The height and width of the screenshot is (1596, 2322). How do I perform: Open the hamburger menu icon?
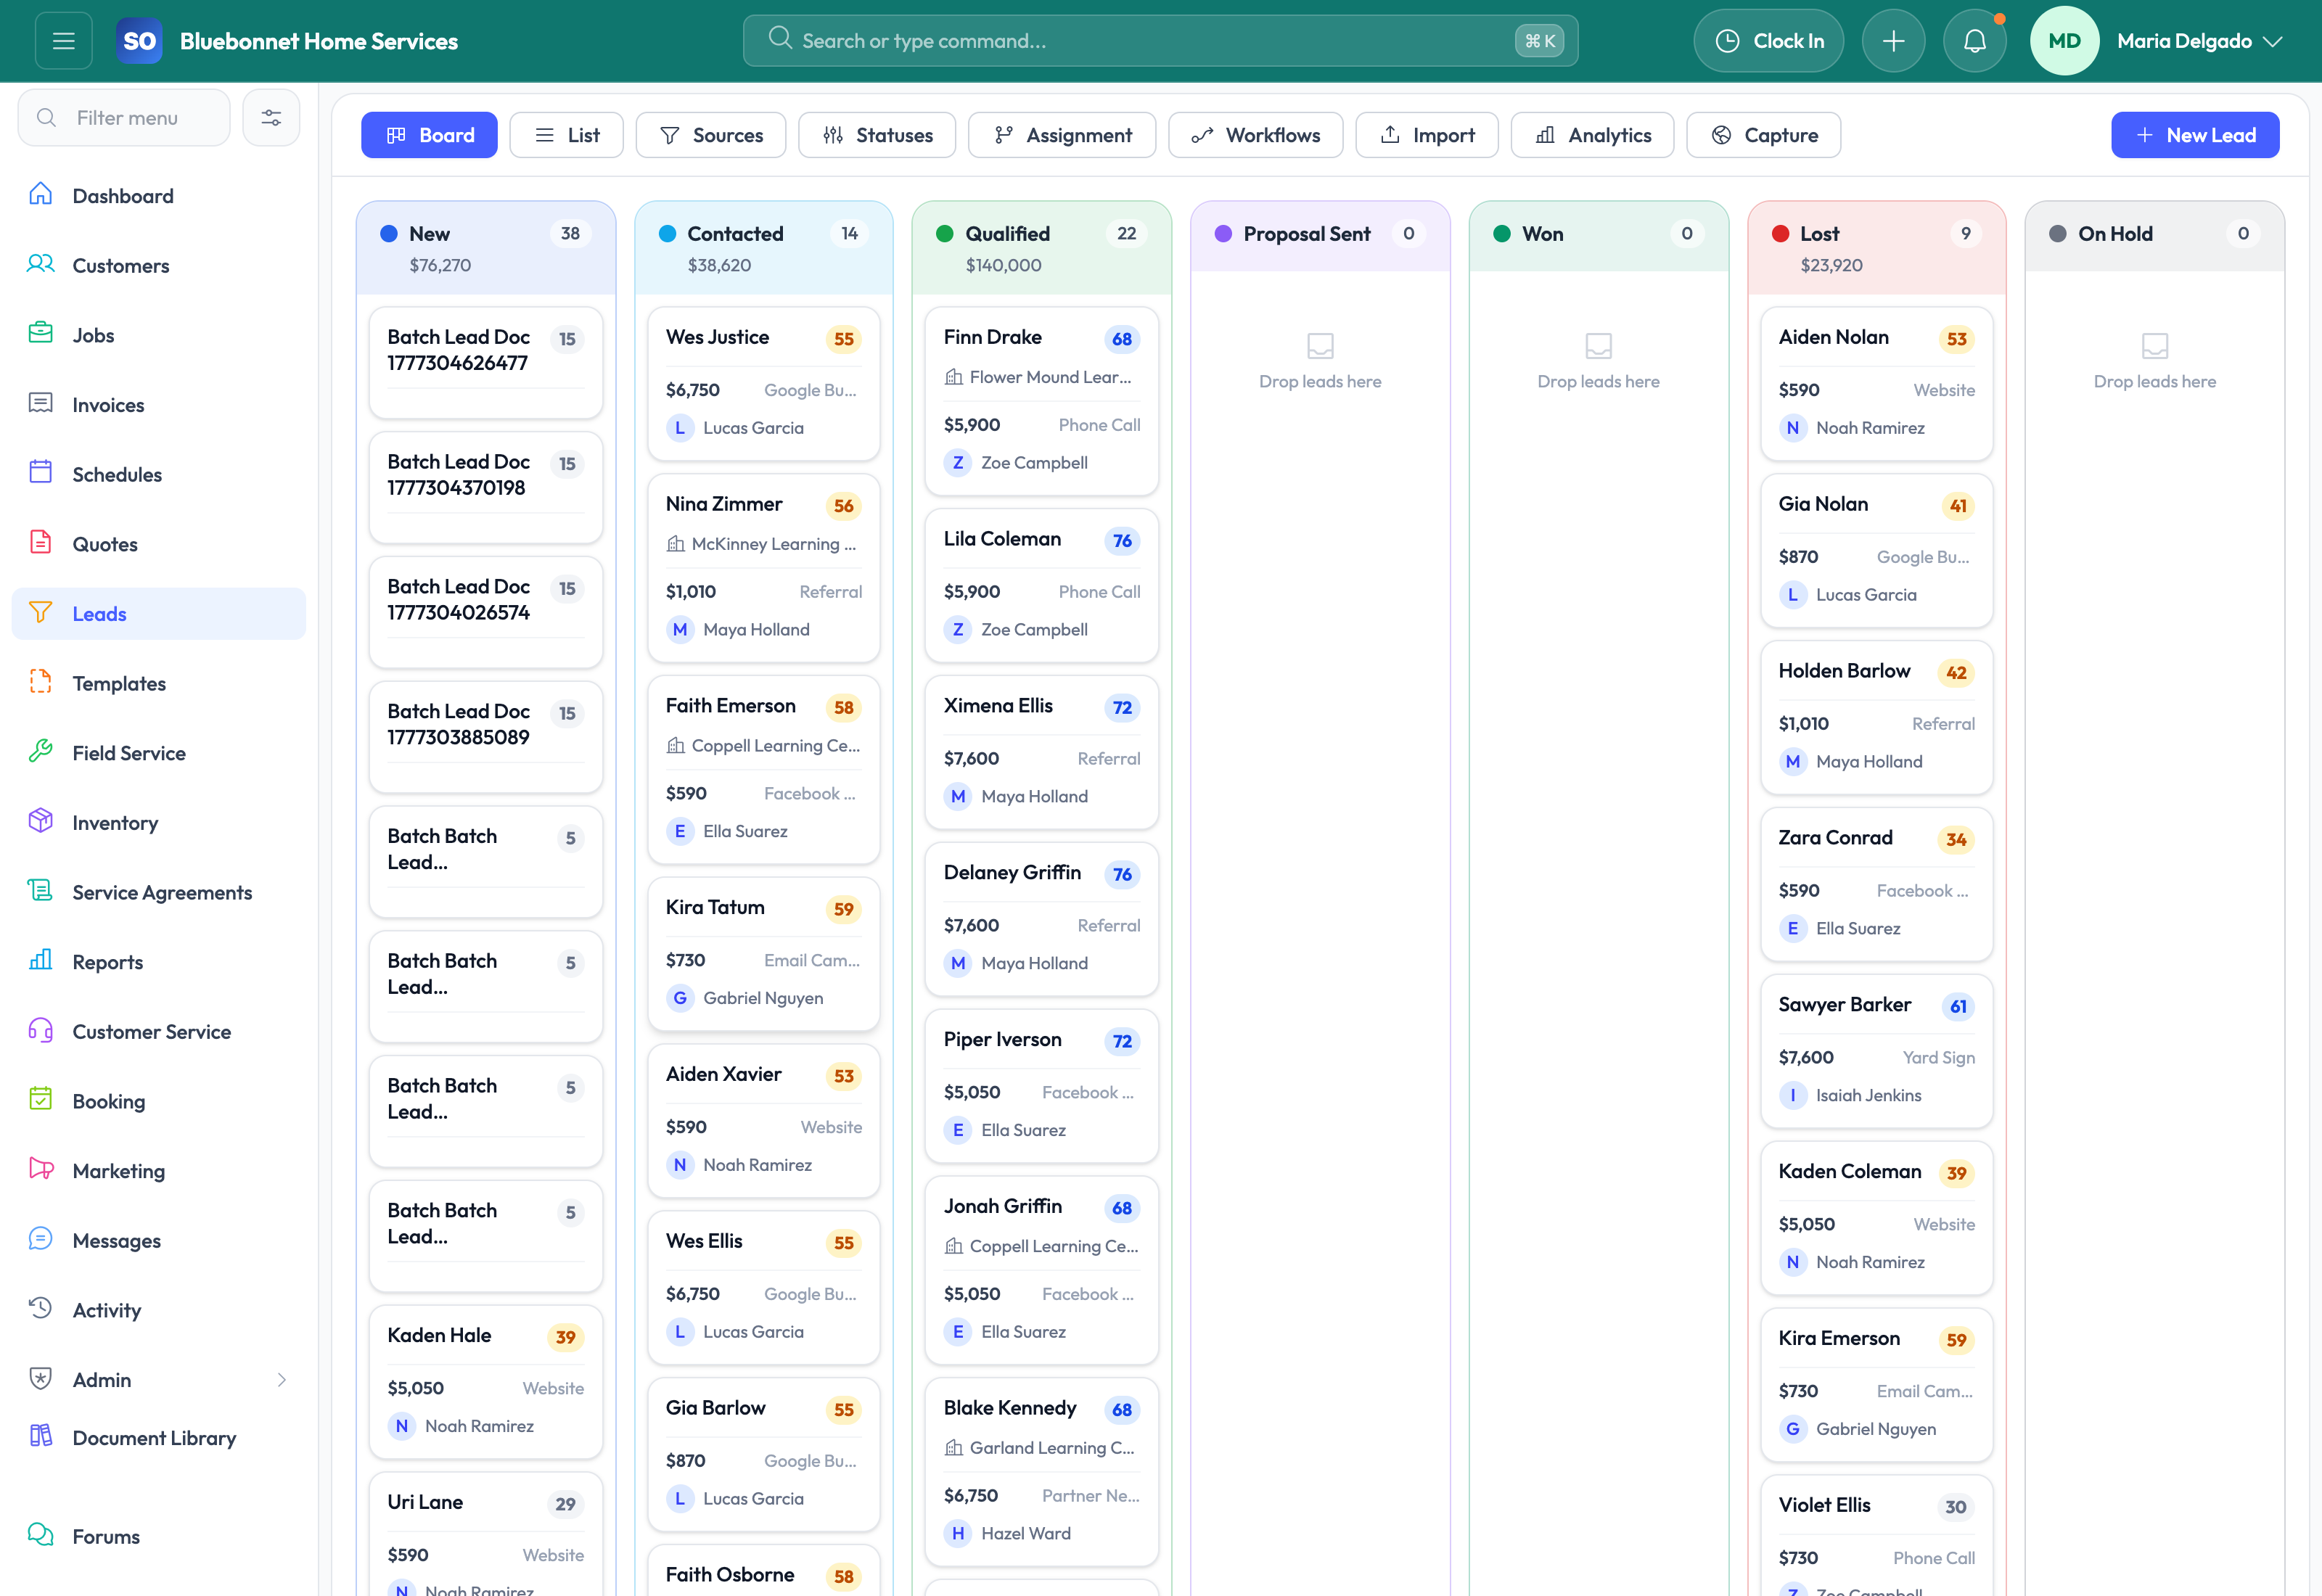(64, 41)
